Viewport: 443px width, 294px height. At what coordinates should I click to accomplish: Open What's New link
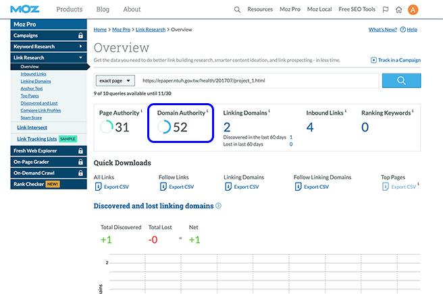coord(382,30)
